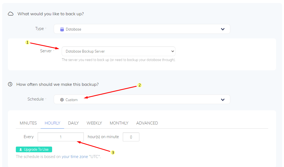The image size is (284, 167).
Task: Open the DAILY schedule tab
Action: click(73, 123)
